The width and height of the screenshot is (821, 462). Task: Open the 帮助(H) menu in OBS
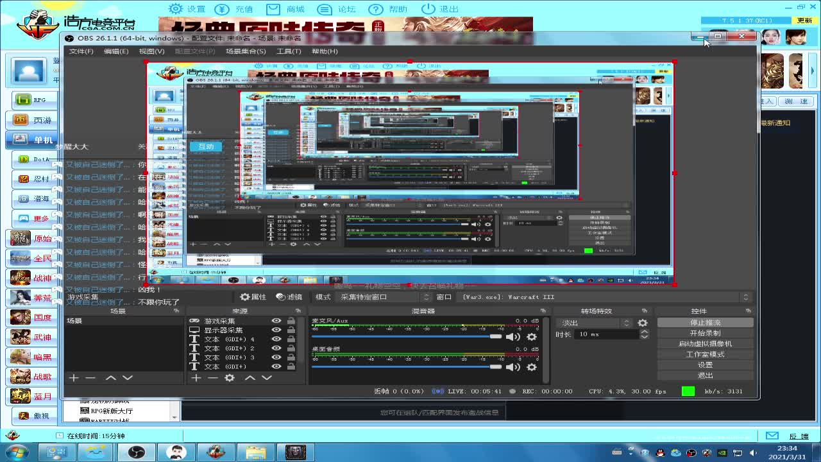coord(325,51)
